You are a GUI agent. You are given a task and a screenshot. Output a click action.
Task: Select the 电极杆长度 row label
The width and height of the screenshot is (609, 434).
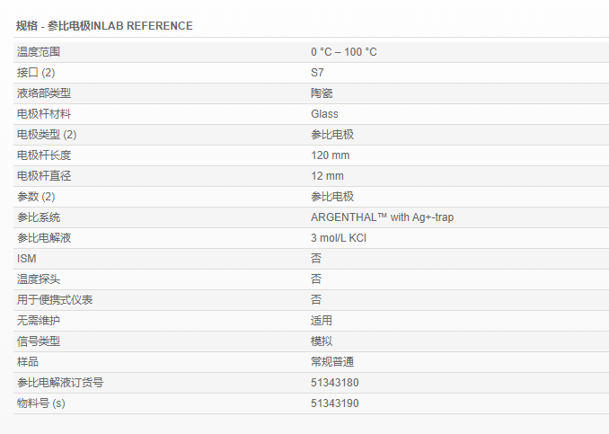pyautogui.click(x=44, y=155)
